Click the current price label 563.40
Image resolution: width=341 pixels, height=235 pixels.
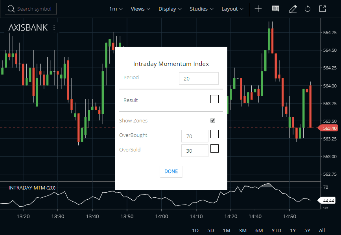tap(330, 128)
